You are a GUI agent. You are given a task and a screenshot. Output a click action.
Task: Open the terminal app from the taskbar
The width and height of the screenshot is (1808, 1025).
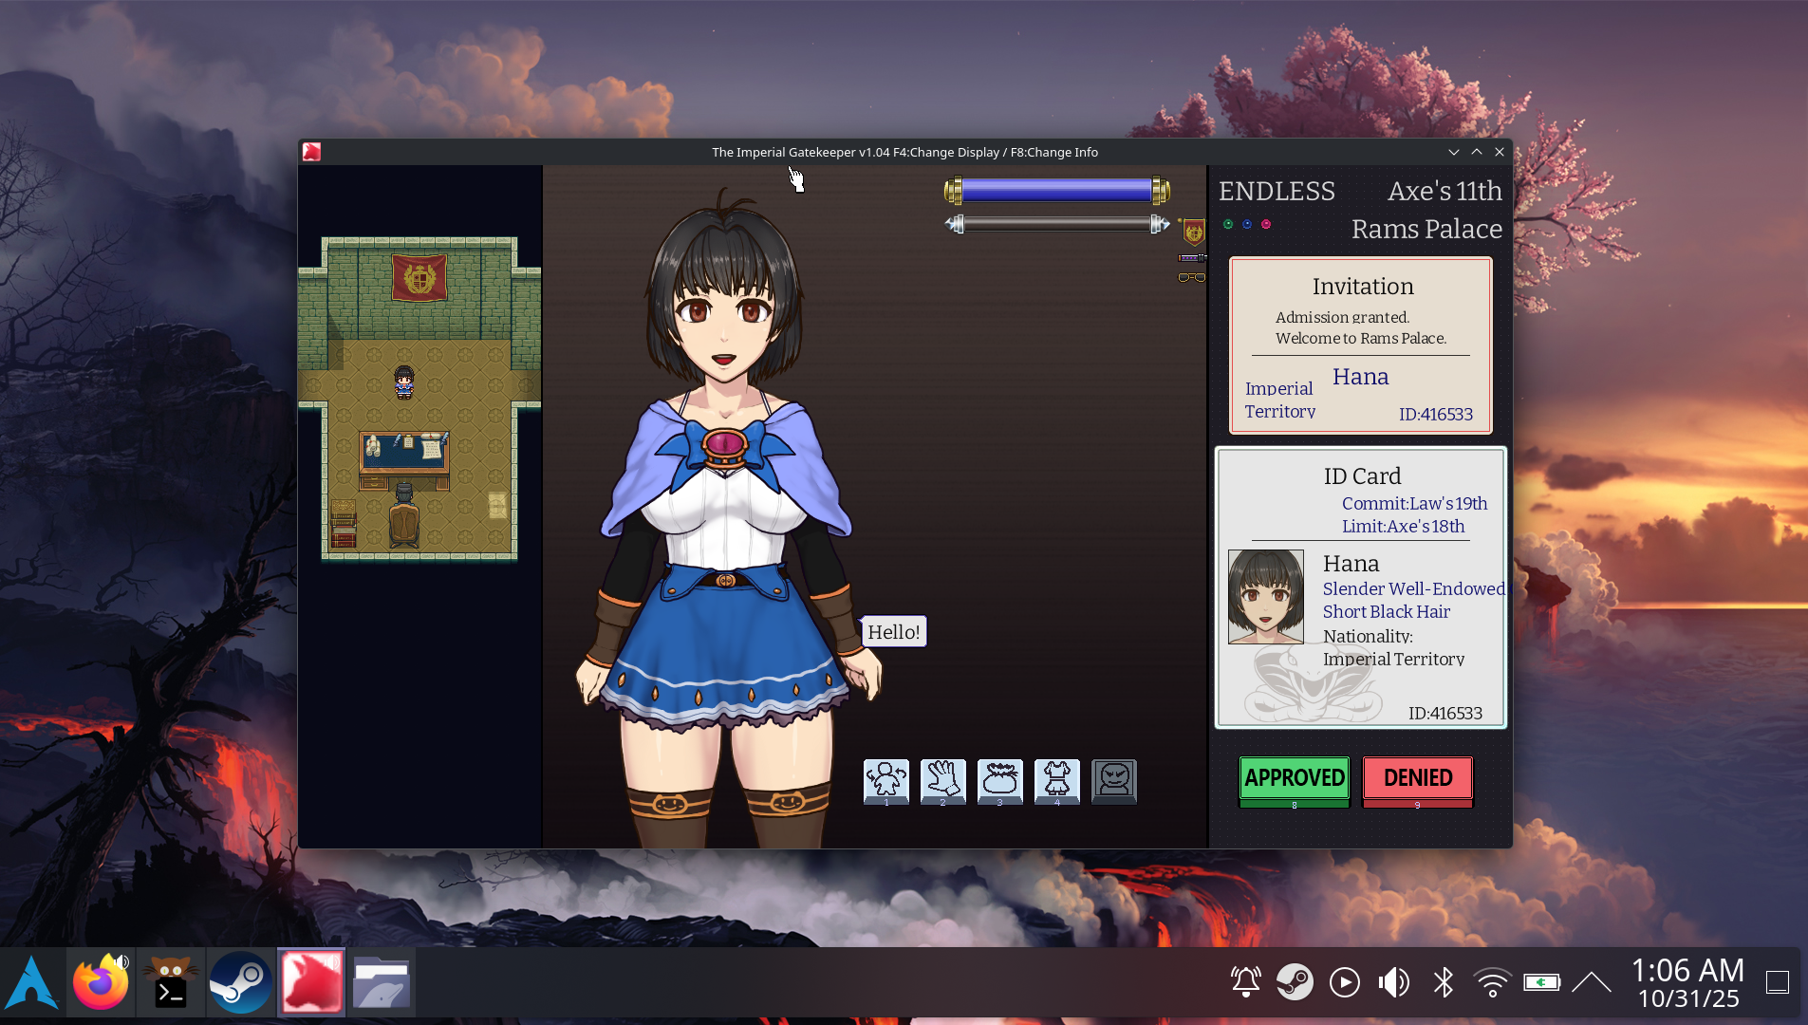[x=171, y=983]
